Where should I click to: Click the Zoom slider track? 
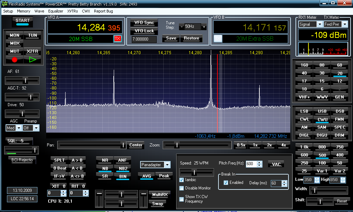click(x=196, y=145)
